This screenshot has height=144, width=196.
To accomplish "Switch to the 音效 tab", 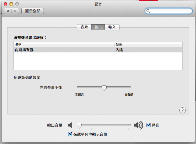I will coord(84,27).
